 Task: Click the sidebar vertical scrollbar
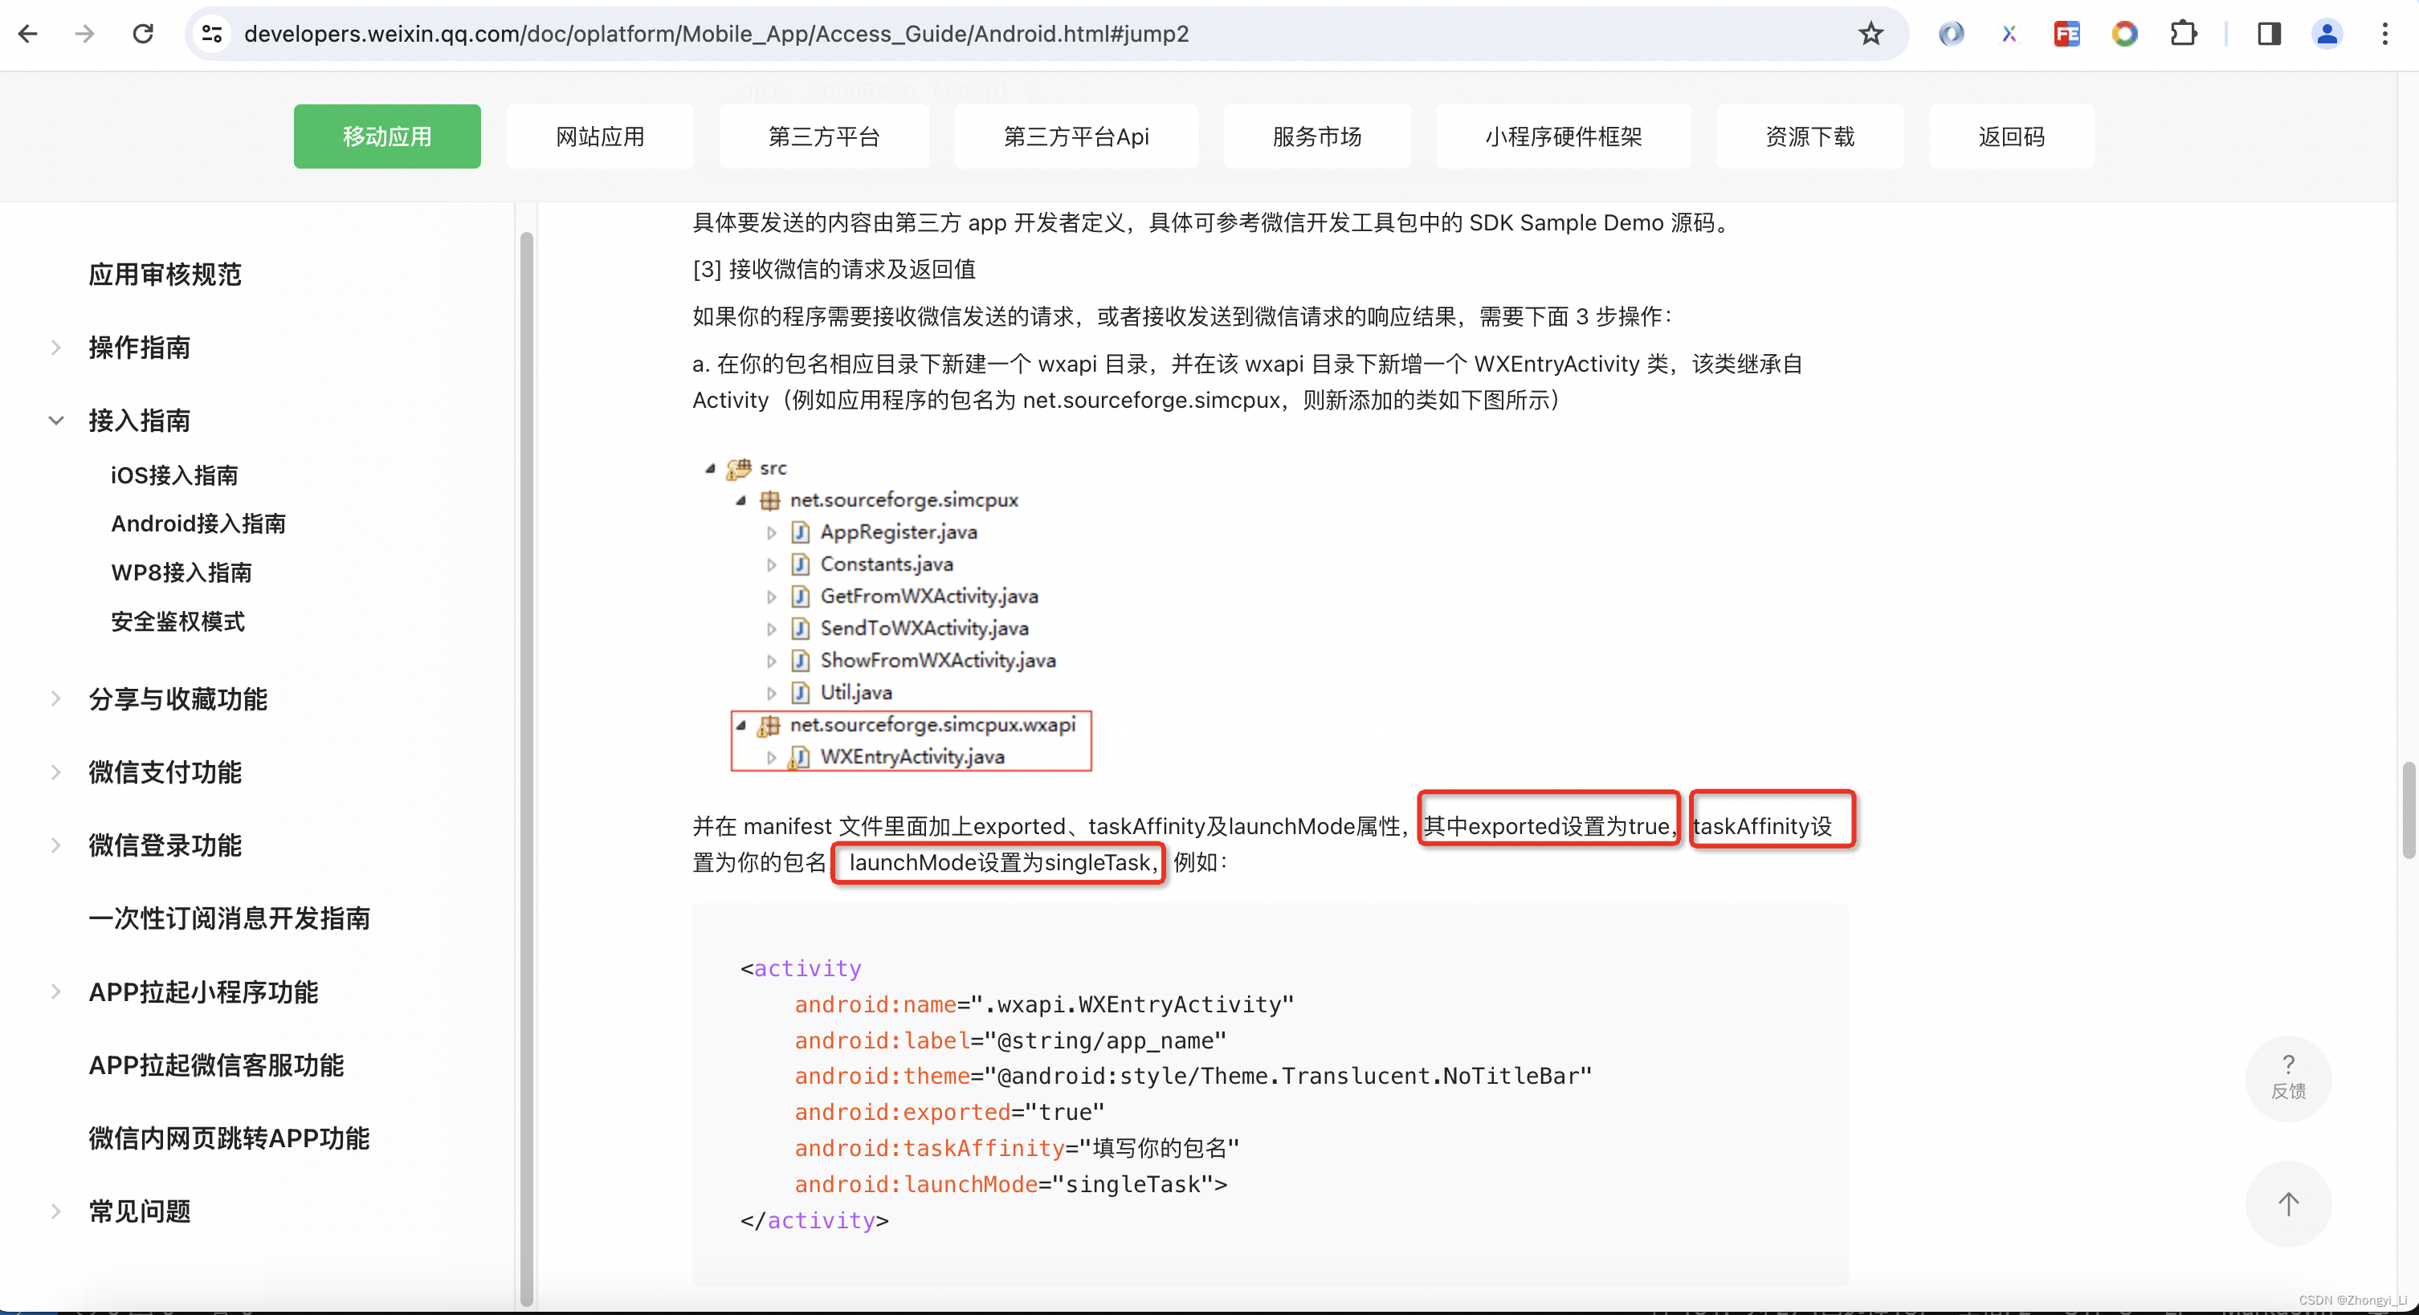point(526,751)
